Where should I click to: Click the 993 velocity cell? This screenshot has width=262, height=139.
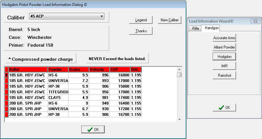[99, 81]
